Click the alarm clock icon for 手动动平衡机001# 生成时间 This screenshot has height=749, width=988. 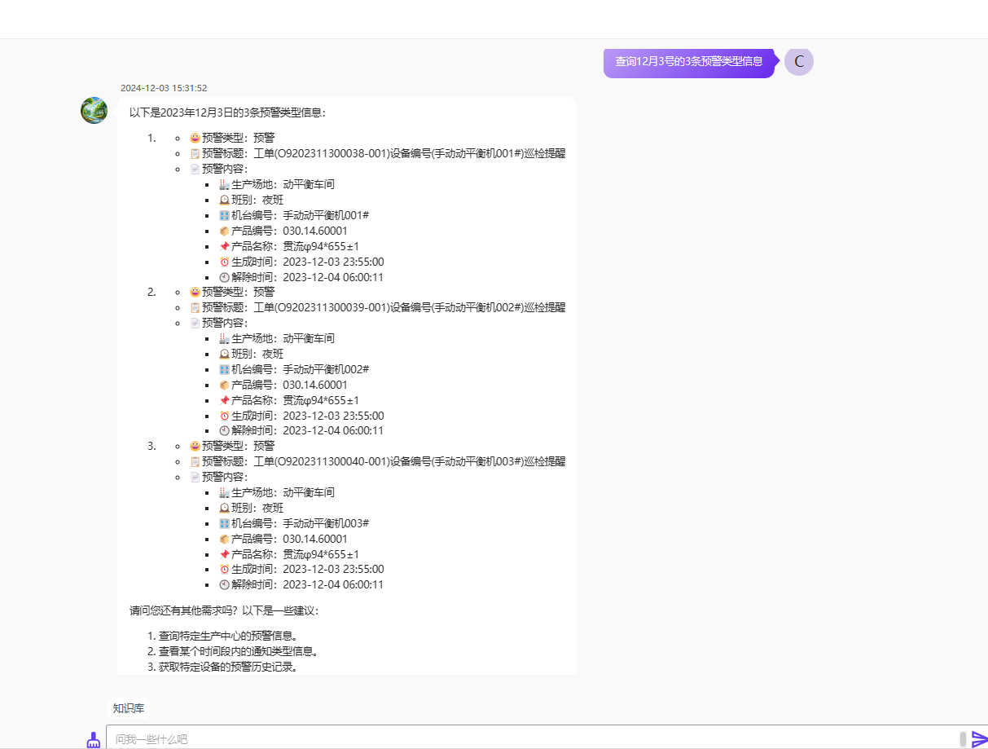pyautogui.click(x=225, y=262)
